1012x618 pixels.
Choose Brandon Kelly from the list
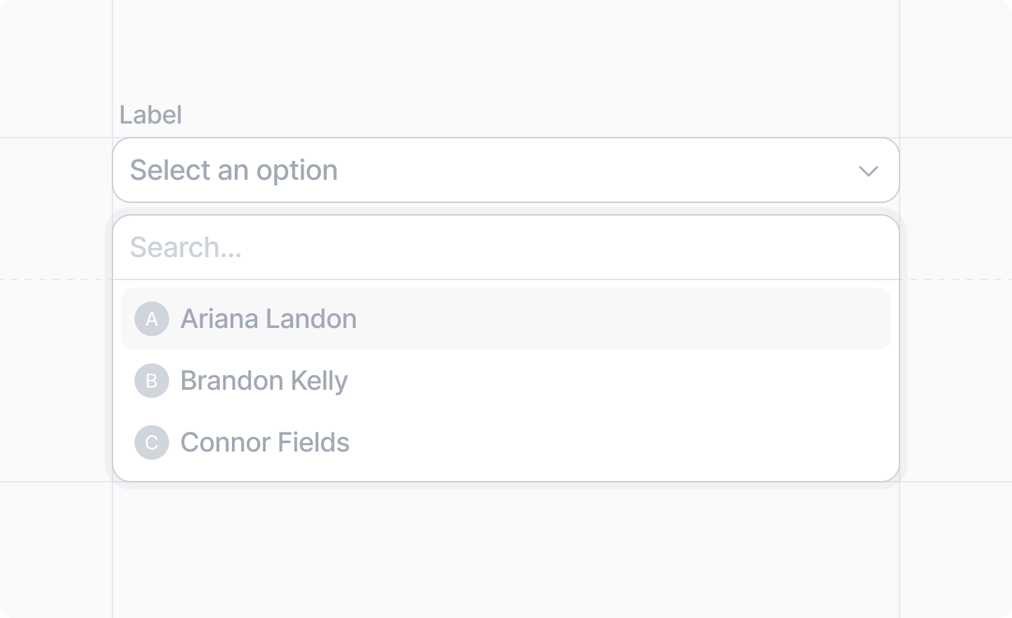506,381
